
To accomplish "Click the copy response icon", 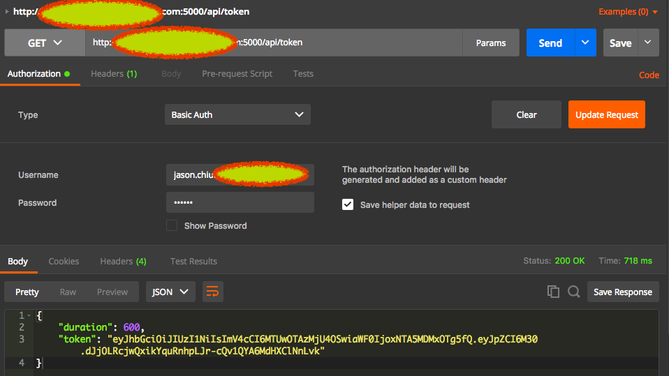I will (553, 292).
